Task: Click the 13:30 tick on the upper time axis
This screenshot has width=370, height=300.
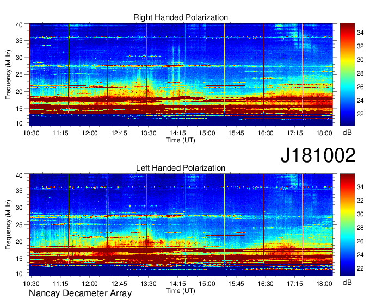Action: click(149, 133)
